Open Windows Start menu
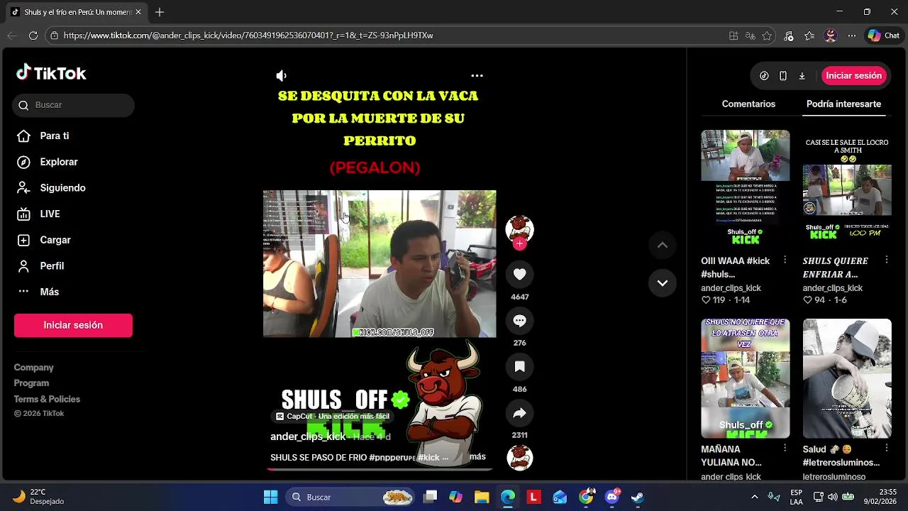Viewport: 908px width, 511px height. 270,497
